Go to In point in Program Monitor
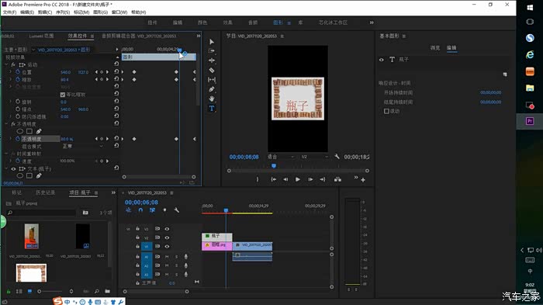This screenshot has width=543, height=305. (x=273, y=179)
